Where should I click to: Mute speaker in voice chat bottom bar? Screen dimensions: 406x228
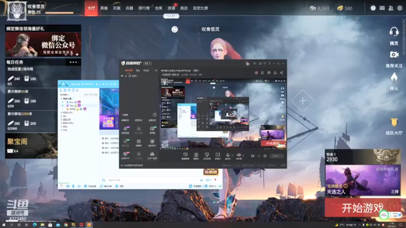coord(68,186)
